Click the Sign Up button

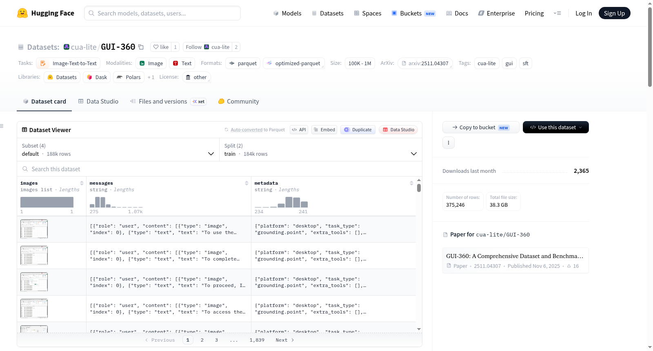click(614, 13)
